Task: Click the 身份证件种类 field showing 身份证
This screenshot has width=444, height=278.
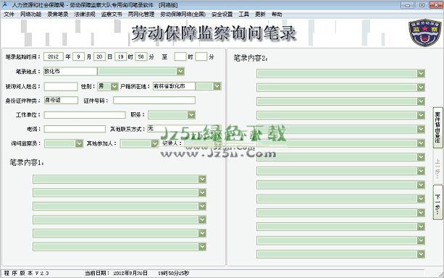Action: tap(61, 100)
